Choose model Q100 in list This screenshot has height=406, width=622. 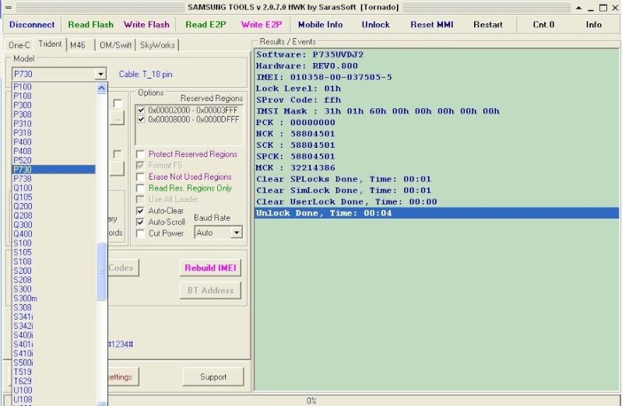54,187
